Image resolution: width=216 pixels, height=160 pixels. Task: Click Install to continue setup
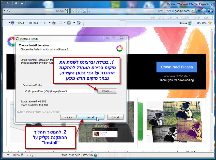coord(91,117)
